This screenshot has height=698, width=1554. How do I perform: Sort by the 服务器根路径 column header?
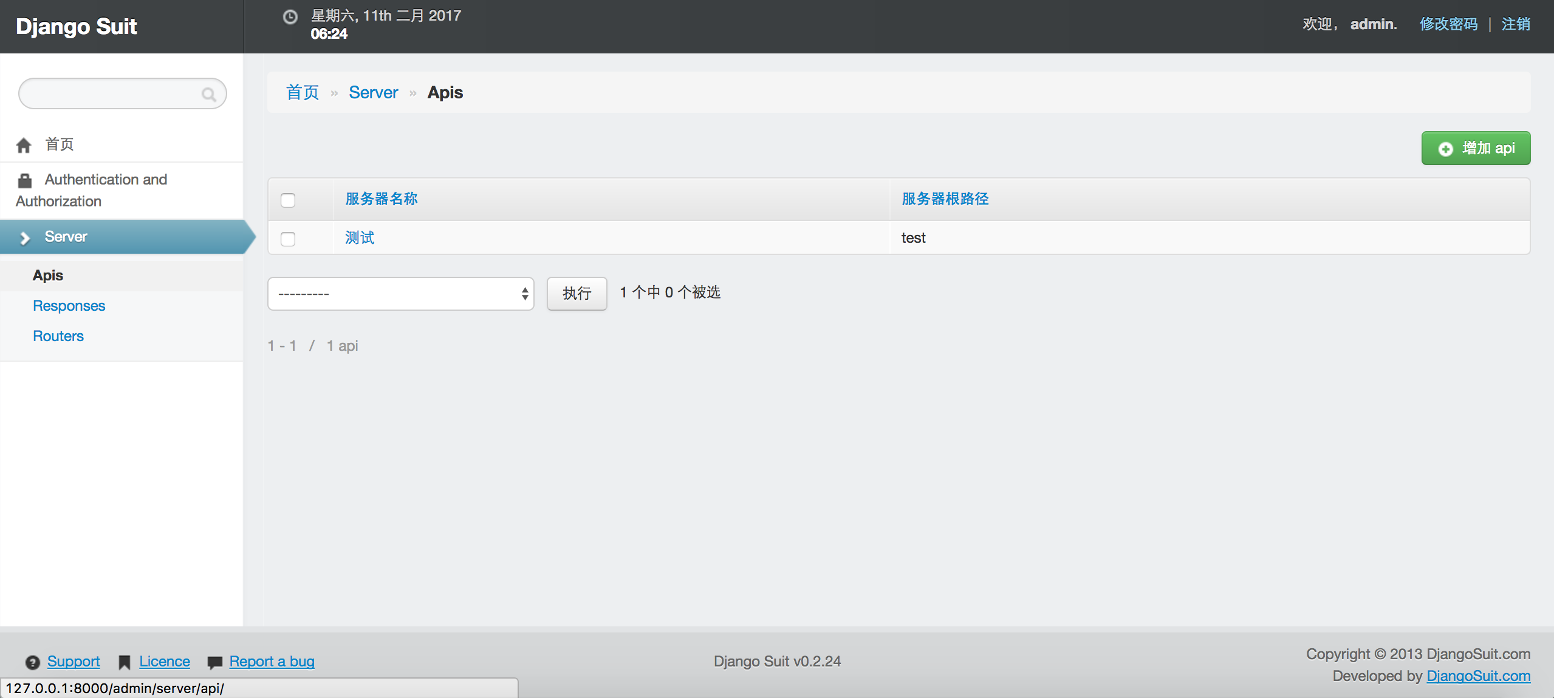click(945, 199)
